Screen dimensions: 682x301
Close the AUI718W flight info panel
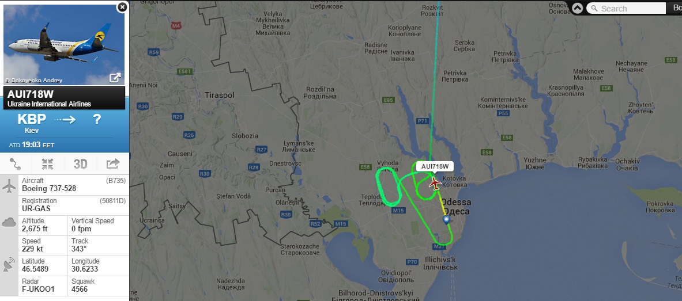click(x=123, y=7)
